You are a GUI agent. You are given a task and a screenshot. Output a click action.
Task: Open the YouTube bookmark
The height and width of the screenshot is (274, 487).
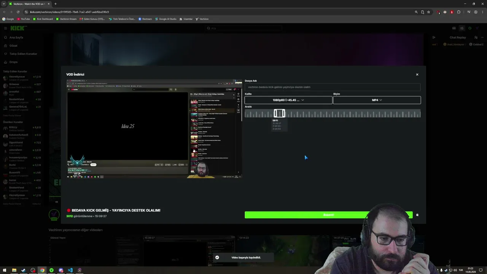[x=24, y=19]
